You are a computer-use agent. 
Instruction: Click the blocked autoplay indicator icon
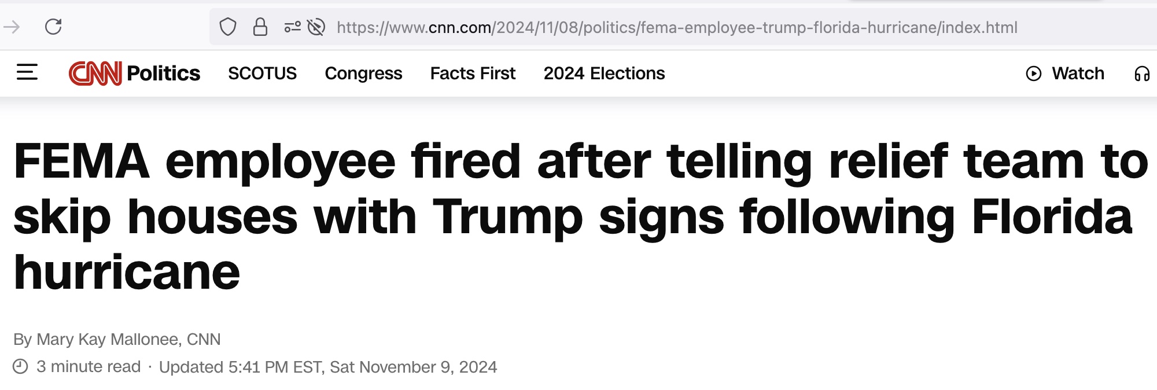pyautogui.click(x=316, y=27)
